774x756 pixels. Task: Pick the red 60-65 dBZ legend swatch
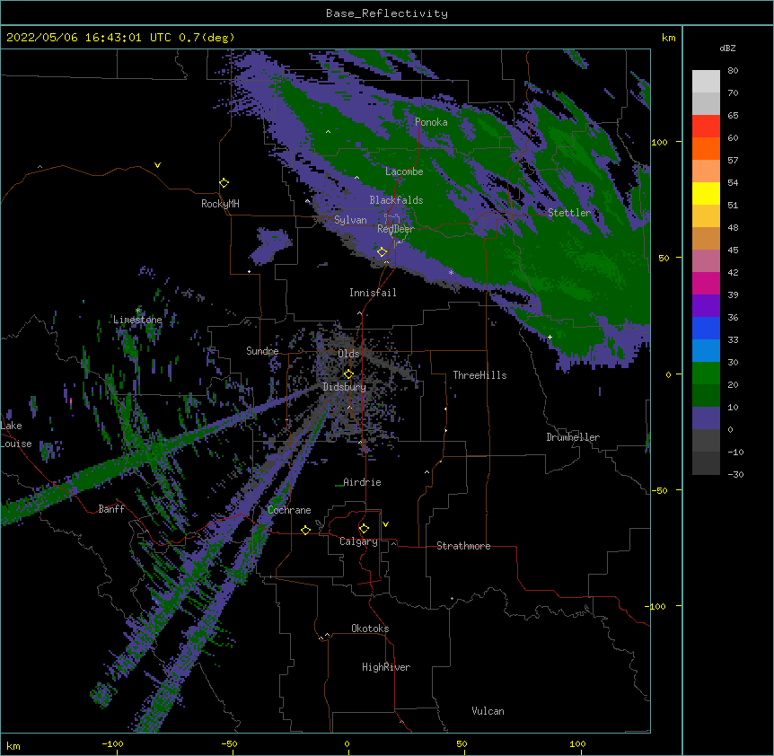point(706,127)
